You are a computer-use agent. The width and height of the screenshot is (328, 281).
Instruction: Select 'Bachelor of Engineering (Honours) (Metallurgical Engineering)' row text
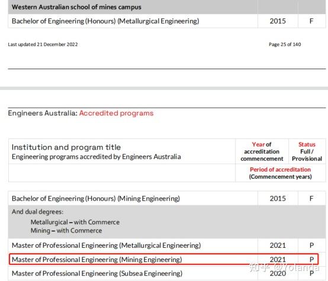pos(105,21)
